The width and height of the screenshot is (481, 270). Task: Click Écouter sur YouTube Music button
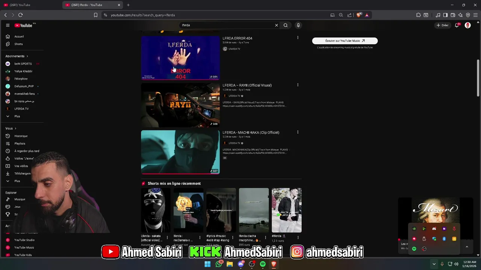pos(345,40)
